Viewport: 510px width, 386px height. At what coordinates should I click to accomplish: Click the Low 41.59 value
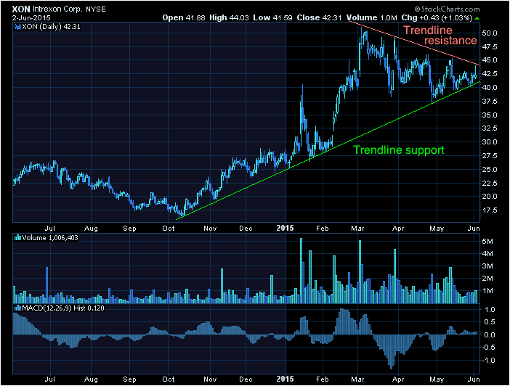[x=272, y=18]
